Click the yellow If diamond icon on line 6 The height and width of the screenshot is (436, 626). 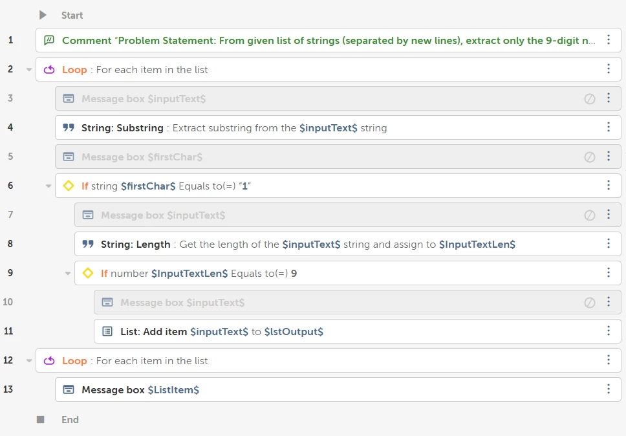[x=69, y=186]
